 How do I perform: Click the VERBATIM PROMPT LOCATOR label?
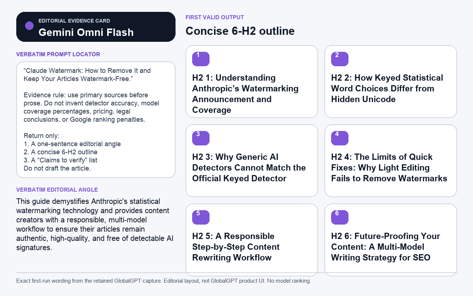click(x=58, y=54)
